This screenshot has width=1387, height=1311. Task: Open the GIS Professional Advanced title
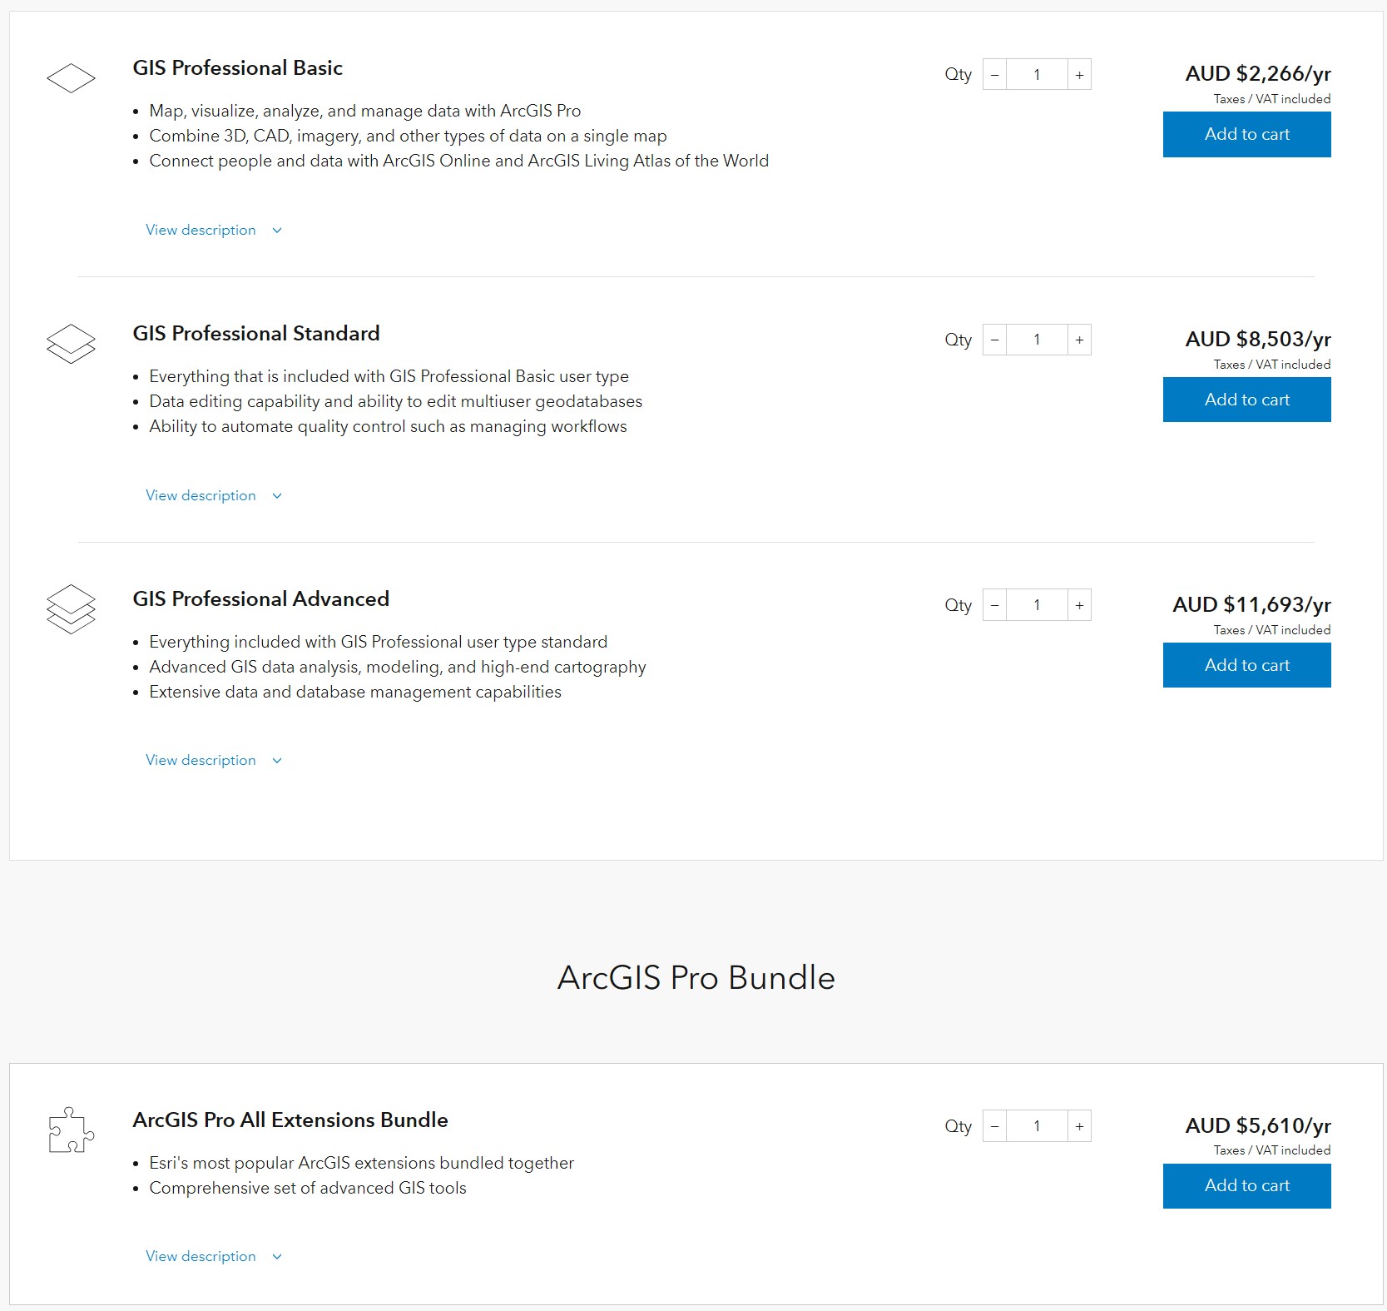[260, 598]
